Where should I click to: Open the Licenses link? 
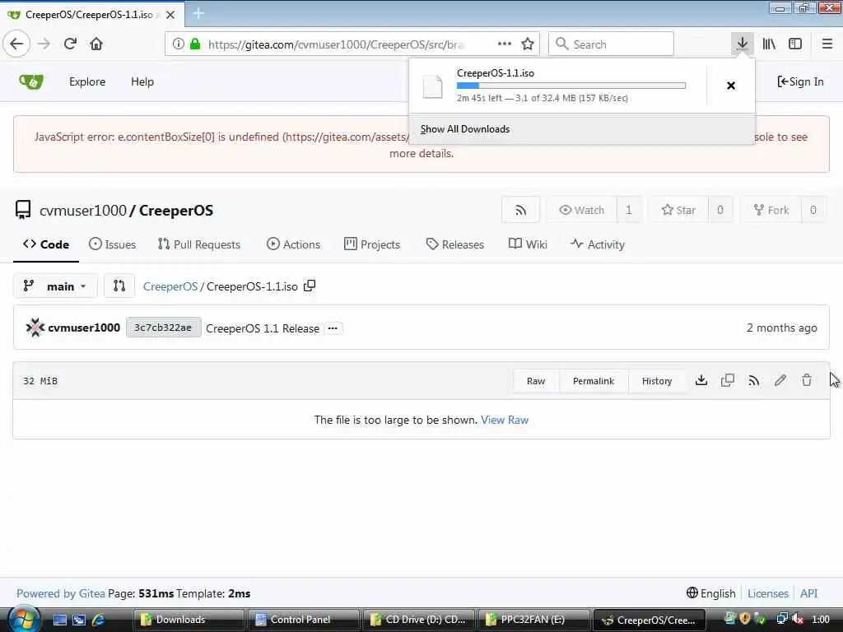(767, 593)
